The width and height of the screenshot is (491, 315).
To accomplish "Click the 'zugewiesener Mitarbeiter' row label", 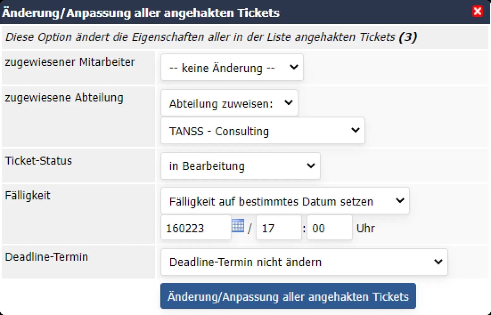I will [70, 62].
